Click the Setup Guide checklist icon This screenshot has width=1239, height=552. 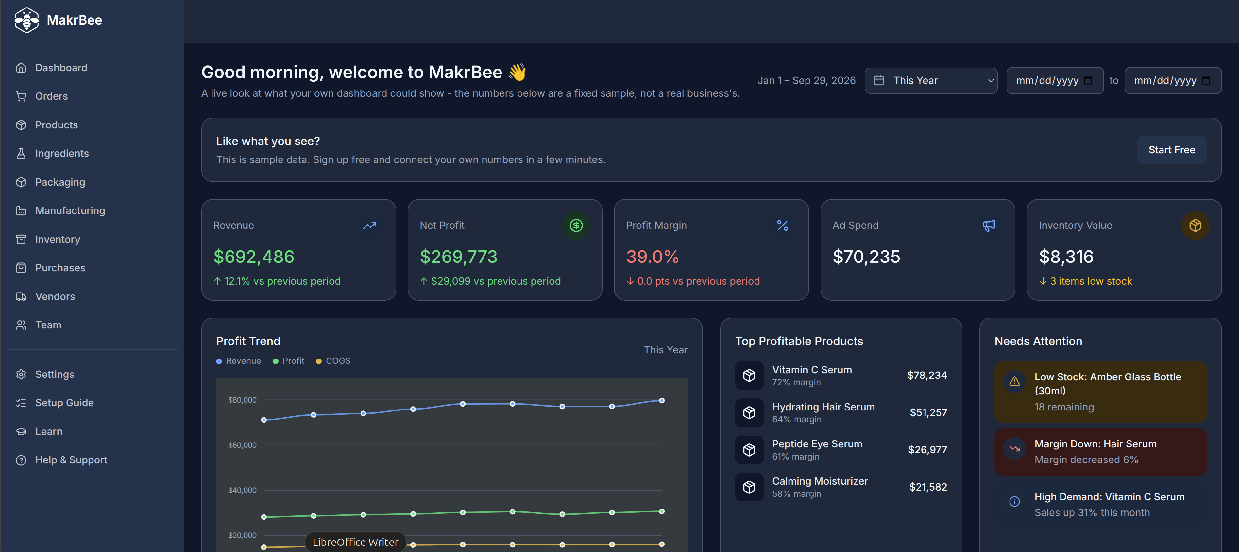pyautogui.click(x=21, y=403)
